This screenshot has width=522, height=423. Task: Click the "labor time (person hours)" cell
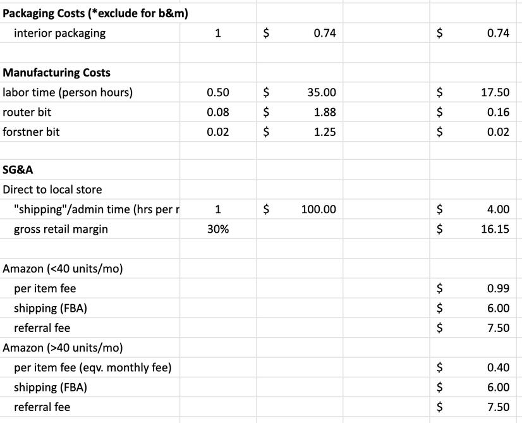pyautogui.click(x=68, y=92)
